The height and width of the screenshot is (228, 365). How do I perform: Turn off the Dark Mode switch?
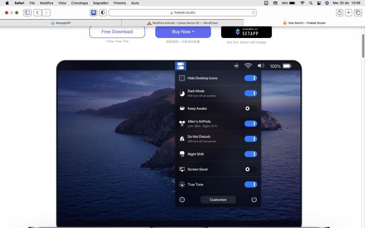(x=251, y=93)
